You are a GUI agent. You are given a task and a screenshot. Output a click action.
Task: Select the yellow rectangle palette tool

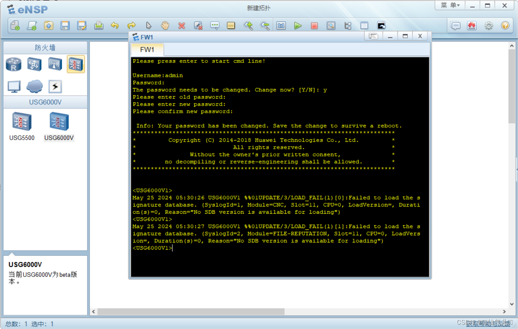pos(231,26)
